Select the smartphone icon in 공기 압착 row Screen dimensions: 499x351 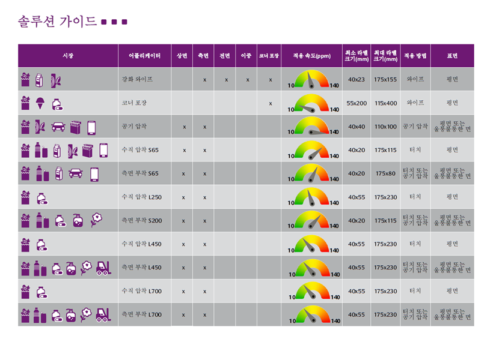[x=91, y=128]
